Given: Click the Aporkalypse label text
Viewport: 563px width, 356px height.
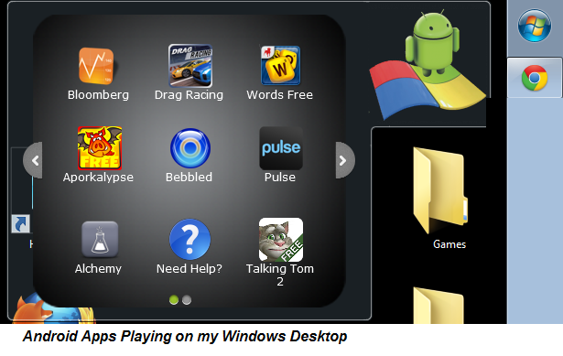Looking at the screenshot, I should (98, 178).
